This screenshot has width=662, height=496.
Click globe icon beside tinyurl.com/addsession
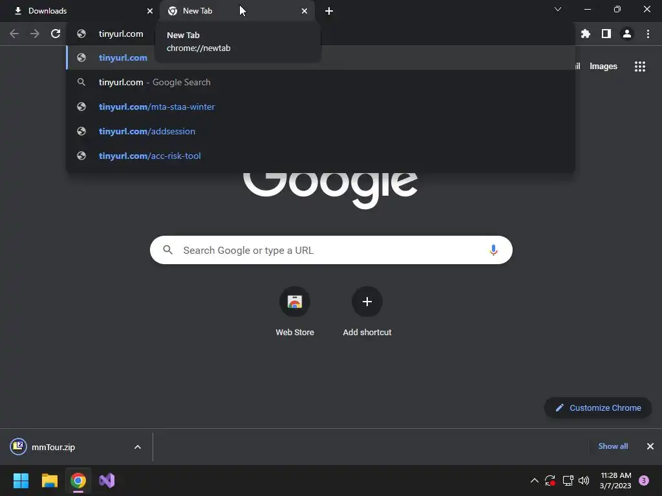coord(81,131)
